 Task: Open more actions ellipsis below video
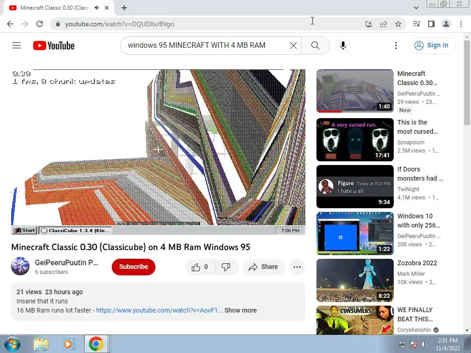point(297,267)
